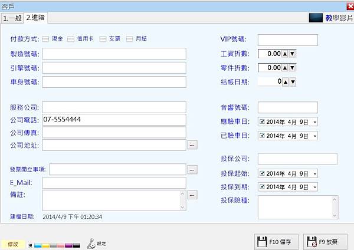This screenshot has height=250, width=354.
Task: Switch to the 1.一般 tab
Action: (12, 18)
